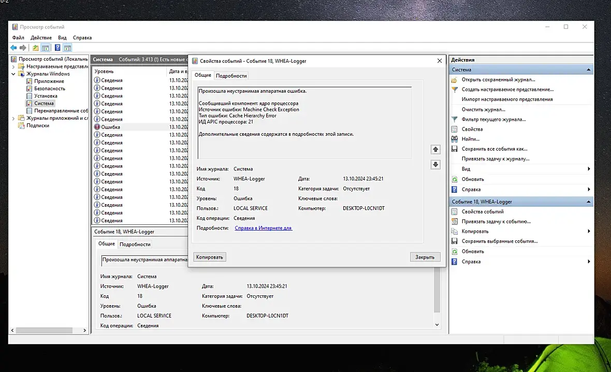Screen dimensions: 611x372
Task: Click the red error icon of Ошибка row
Action: point(97,127)
